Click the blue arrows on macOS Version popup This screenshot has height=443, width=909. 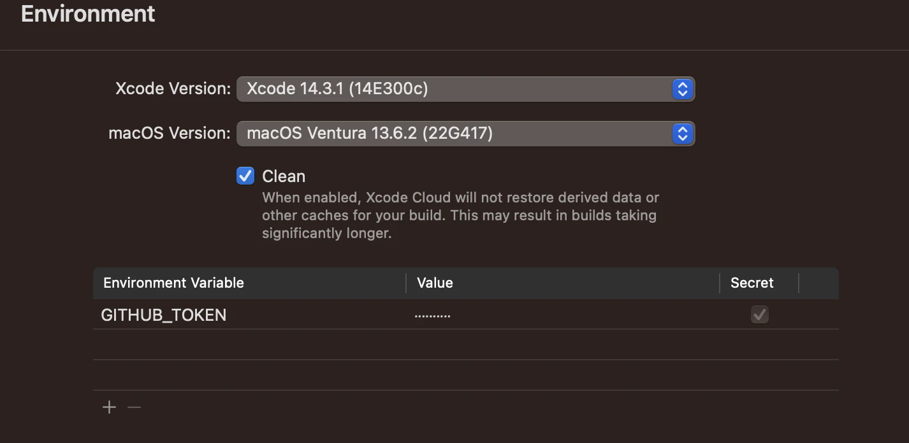[x=682, y=134]
